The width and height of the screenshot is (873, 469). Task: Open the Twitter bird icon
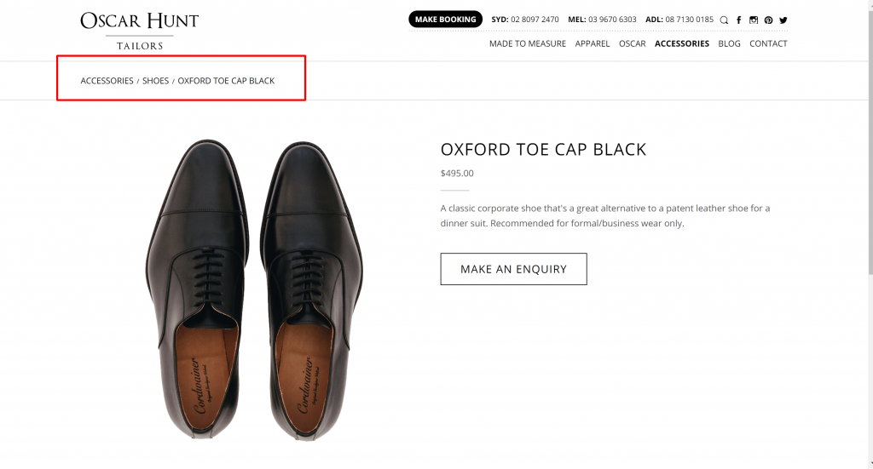click(783, 20)
